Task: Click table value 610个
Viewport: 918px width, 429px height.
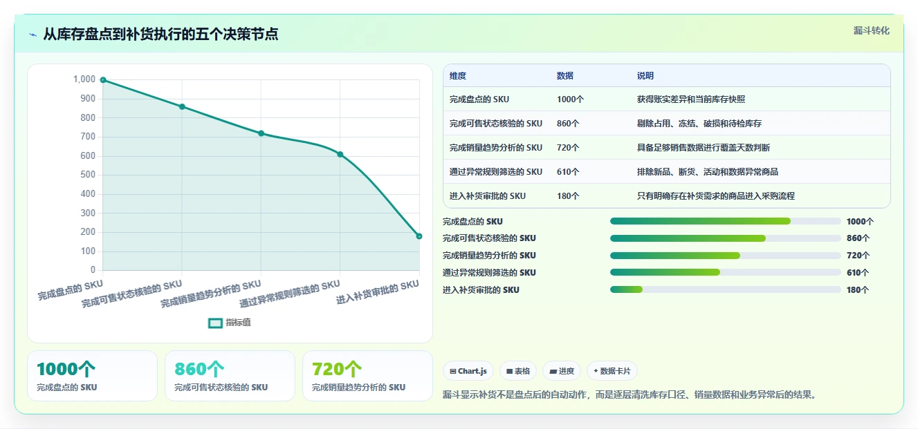Action: [568, 172]
